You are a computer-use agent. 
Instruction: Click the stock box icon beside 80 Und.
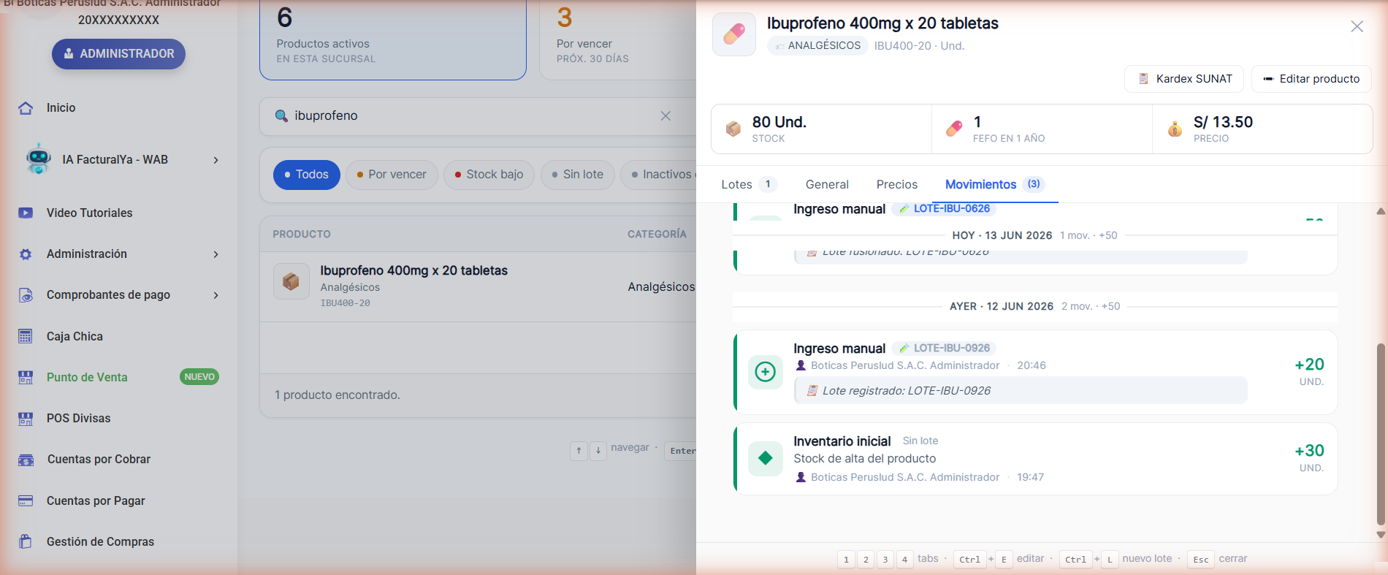[x=733, y=129]
